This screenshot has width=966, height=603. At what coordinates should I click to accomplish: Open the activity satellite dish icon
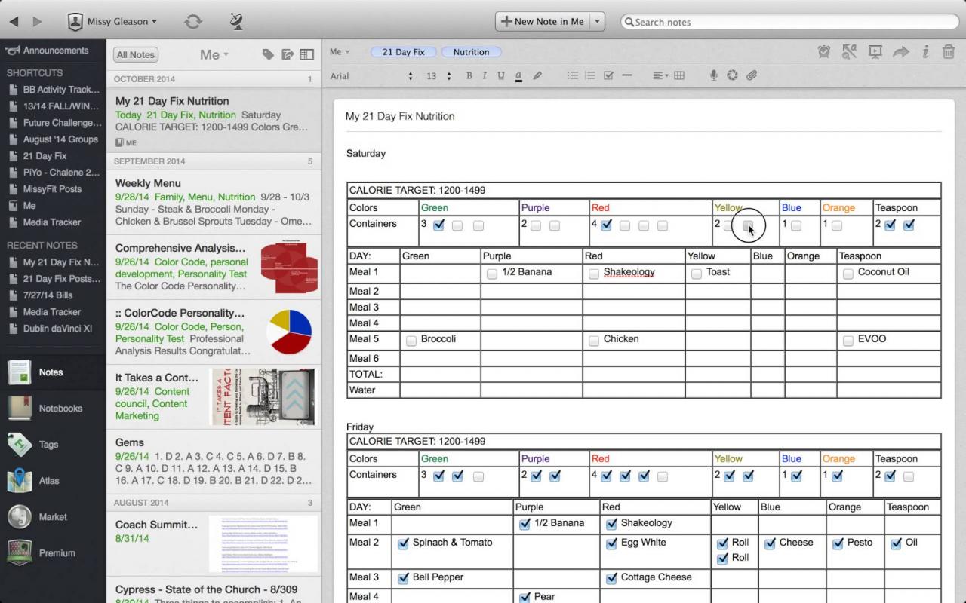pos(236,22)
